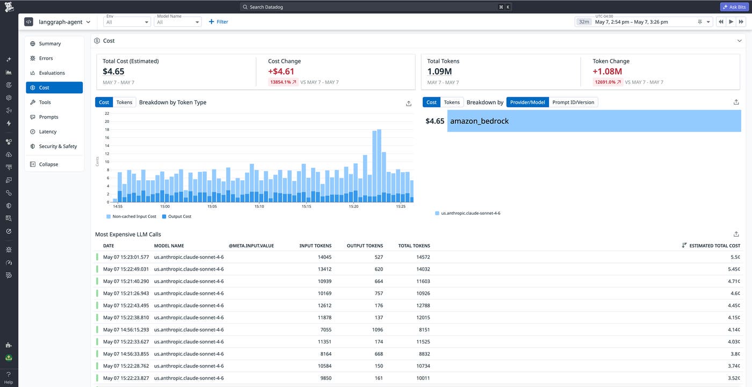Sort by the INPUT TOKENS column header

(x=315, y=246)
